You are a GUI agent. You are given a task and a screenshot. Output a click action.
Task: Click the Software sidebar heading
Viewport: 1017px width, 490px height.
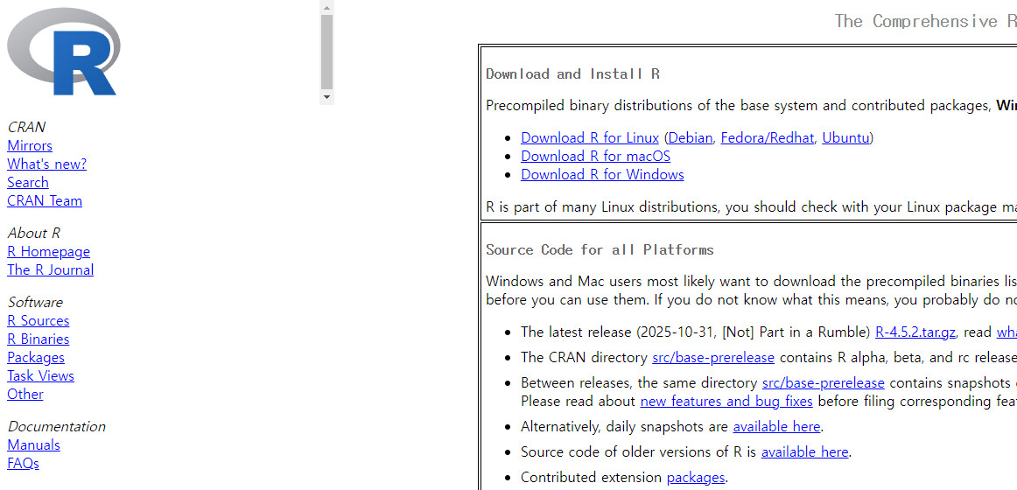35,303
